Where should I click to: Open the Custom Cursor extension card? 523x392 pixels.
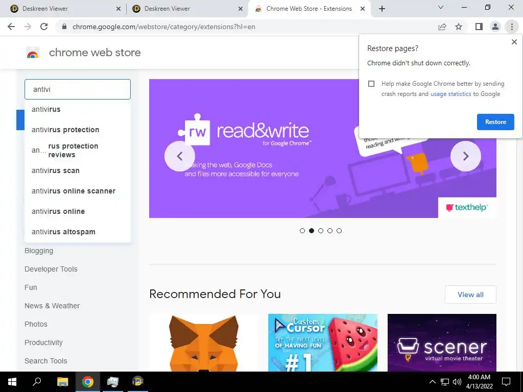click(x=323, y=342)
